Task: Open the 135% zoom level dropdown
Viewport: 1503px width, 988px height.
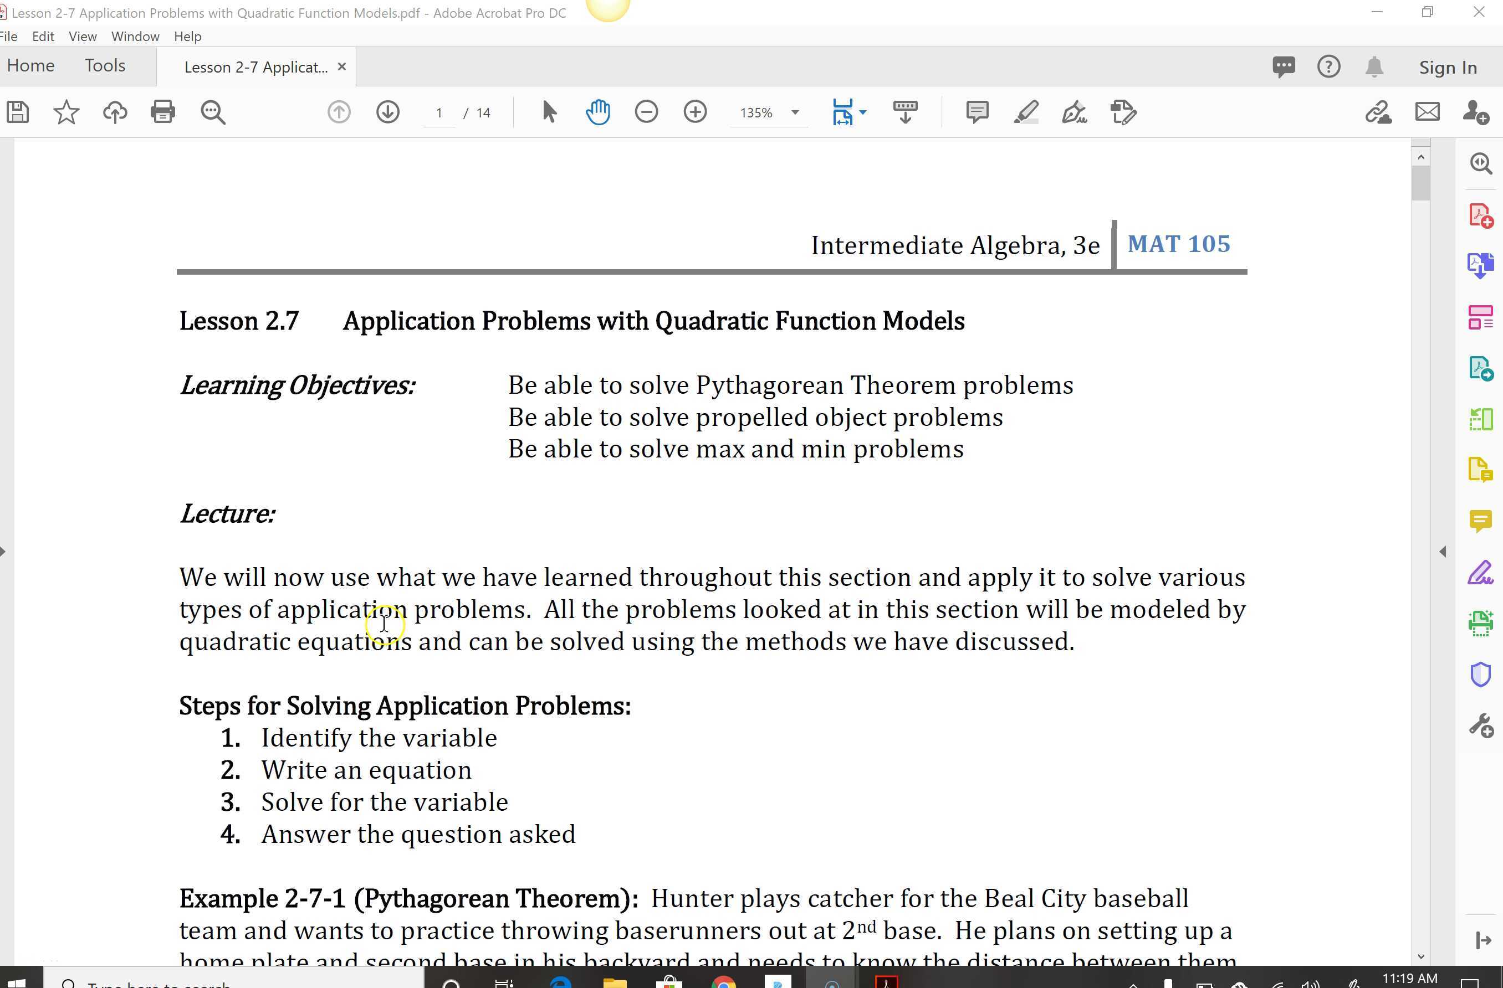Action: coord(795,112)
